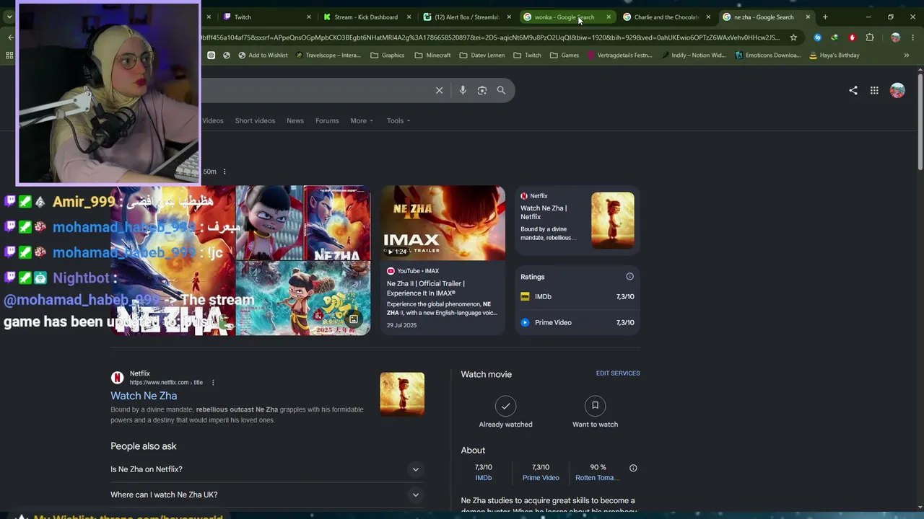The image size is (924, 519).
Task: Open the Google apps grid
Action: pyautogui.click(x=874, y=90)
